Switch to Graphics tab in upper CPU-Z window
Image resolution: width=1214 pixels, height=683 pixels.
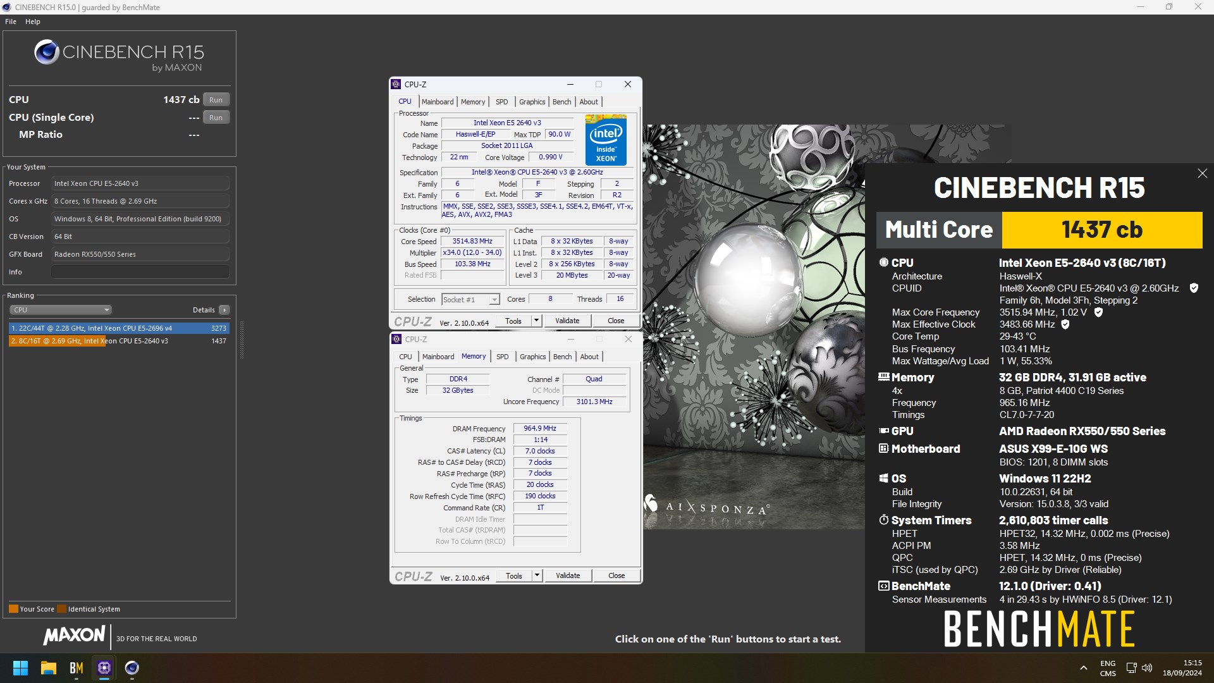[532, 102]
